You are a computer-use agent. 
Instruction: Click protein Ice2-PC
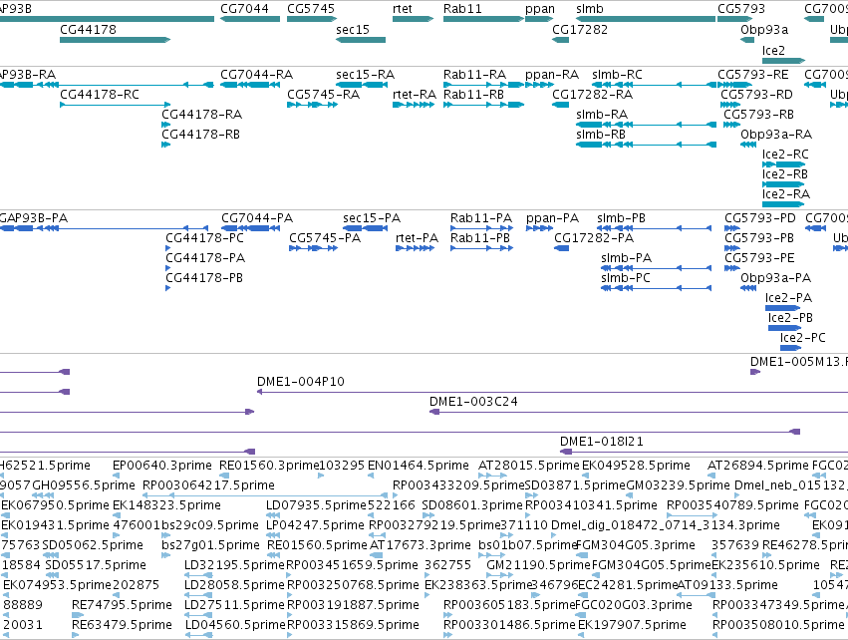[x=802, y=338]
